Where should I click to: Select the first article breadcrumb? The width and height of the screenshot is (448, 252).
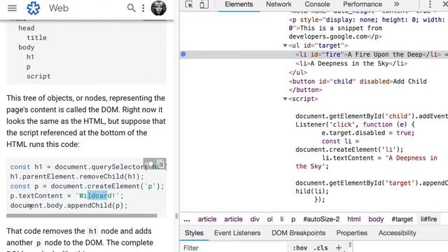(207, 219)
